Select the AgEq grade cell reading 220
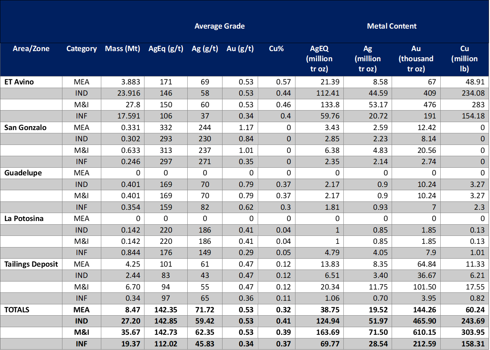The height and width of the screenshot is (350, 490). pyautogui.click(x=166, y=230)
